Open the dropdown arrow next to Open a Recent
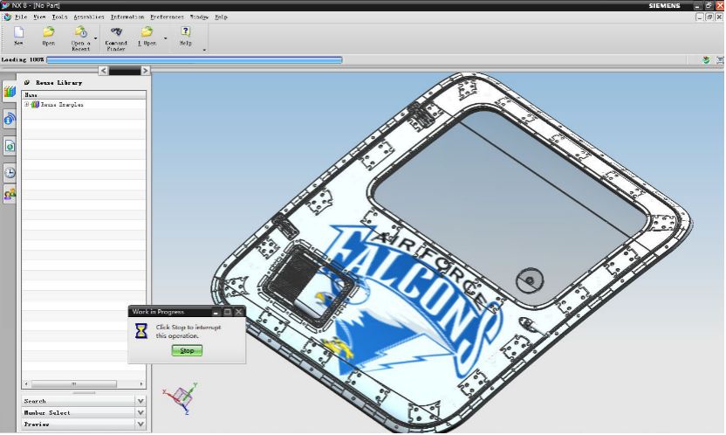 [96, 38]
